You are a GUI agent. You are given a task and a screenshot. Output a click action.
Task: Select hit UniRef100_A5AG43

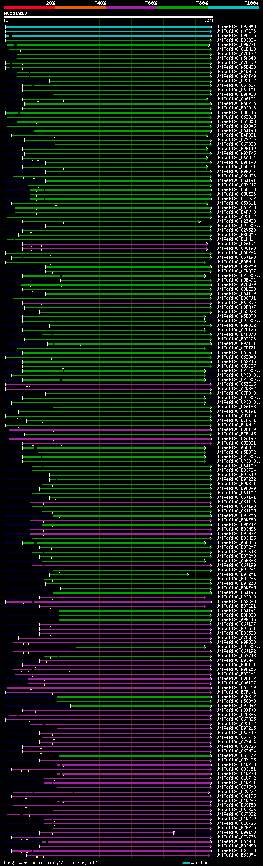(x=236, y=58)
